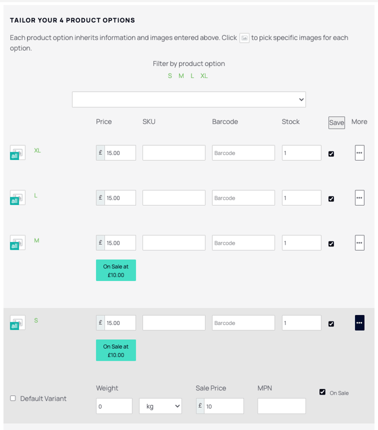The width and height of the screenshot is (378, 430).
Task: Filter options by S link
Action: tap(170, 76)
